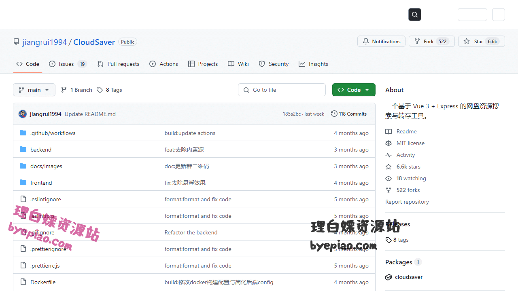Go to the Pull requests tab
Screen dimensions: 518x291
coord(118,64)
